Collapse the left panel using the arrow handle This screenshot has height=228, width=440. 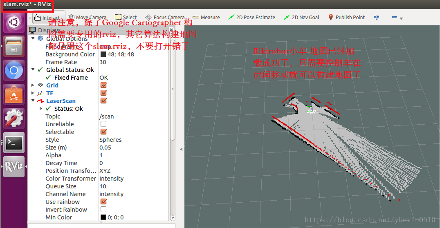point(181,149)
